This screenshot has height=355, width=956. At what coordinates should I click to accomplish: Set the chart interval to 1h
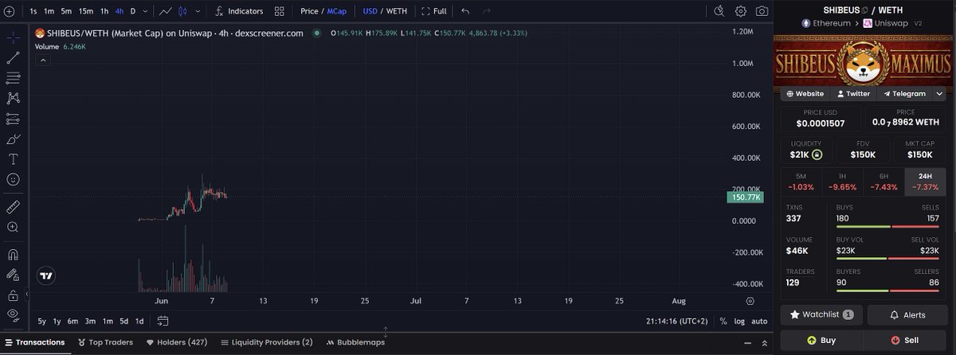pyautogui.click(x=104, y=12)
